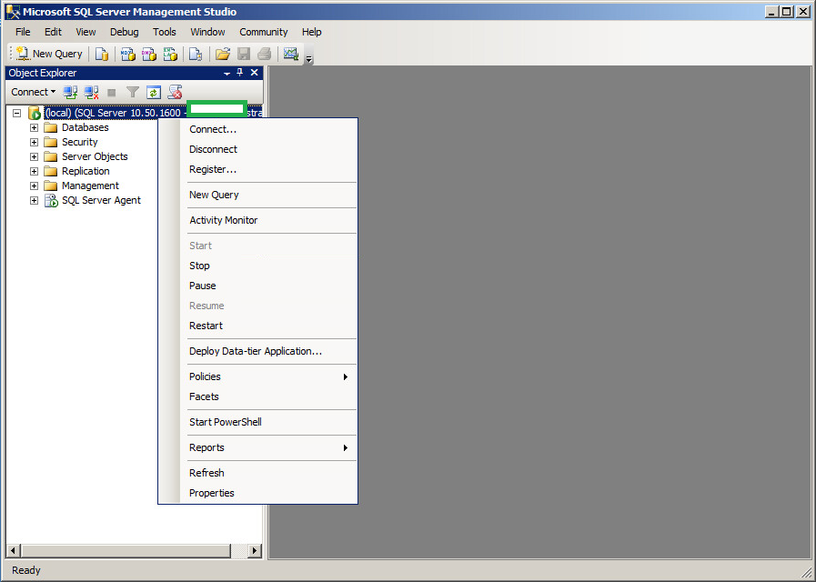816x582 pixels.
Task: Choose Properties in the context menu
Action: [x=268, y=493]
